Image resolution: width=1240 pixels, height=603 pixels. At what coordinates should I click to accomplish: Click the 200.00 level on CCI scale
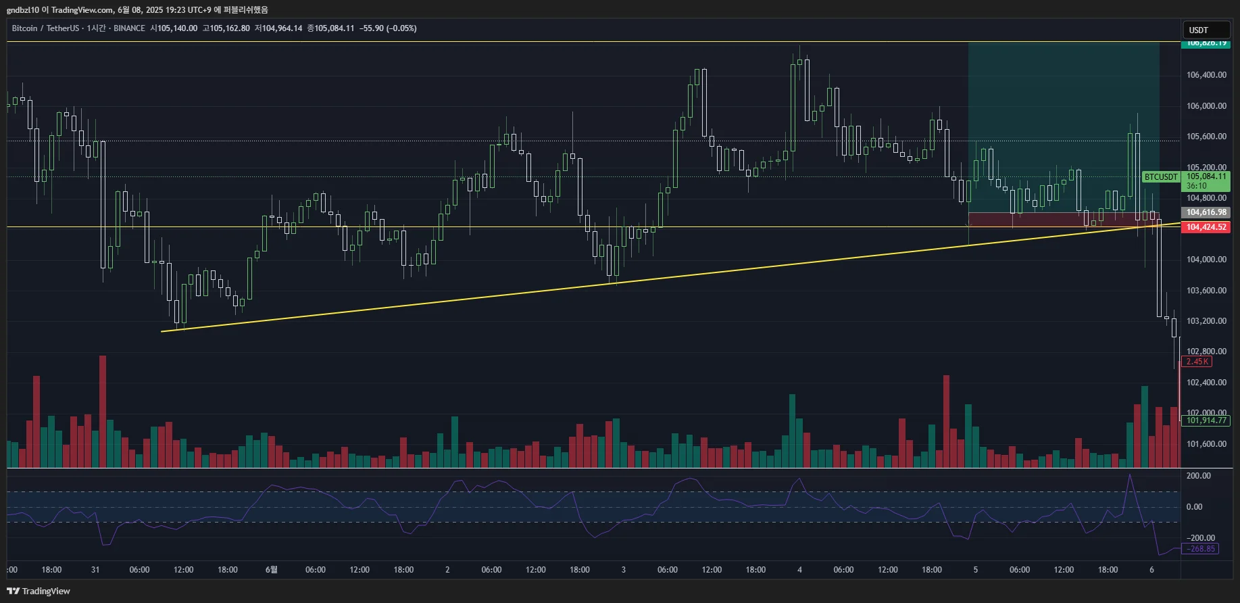pyautogui.click(x=1198, y=476)
